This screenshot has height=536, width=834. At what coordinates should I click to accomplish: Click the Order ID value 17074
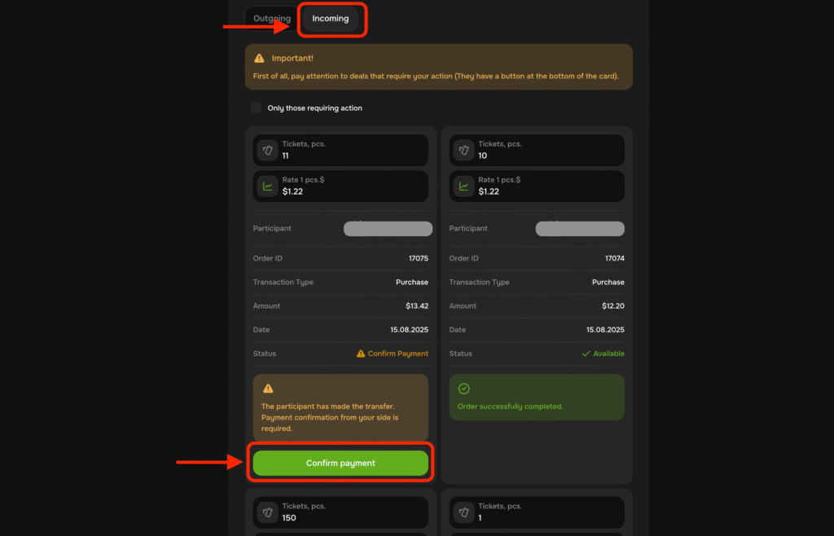coord(614,258)
